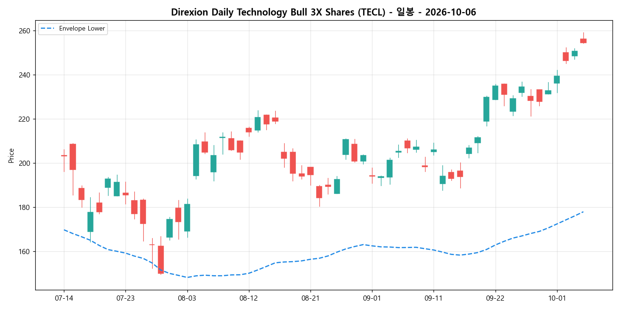Screen dimensions: 620x310
Task: Click the 08-21 date tick label
Action: 310,298
